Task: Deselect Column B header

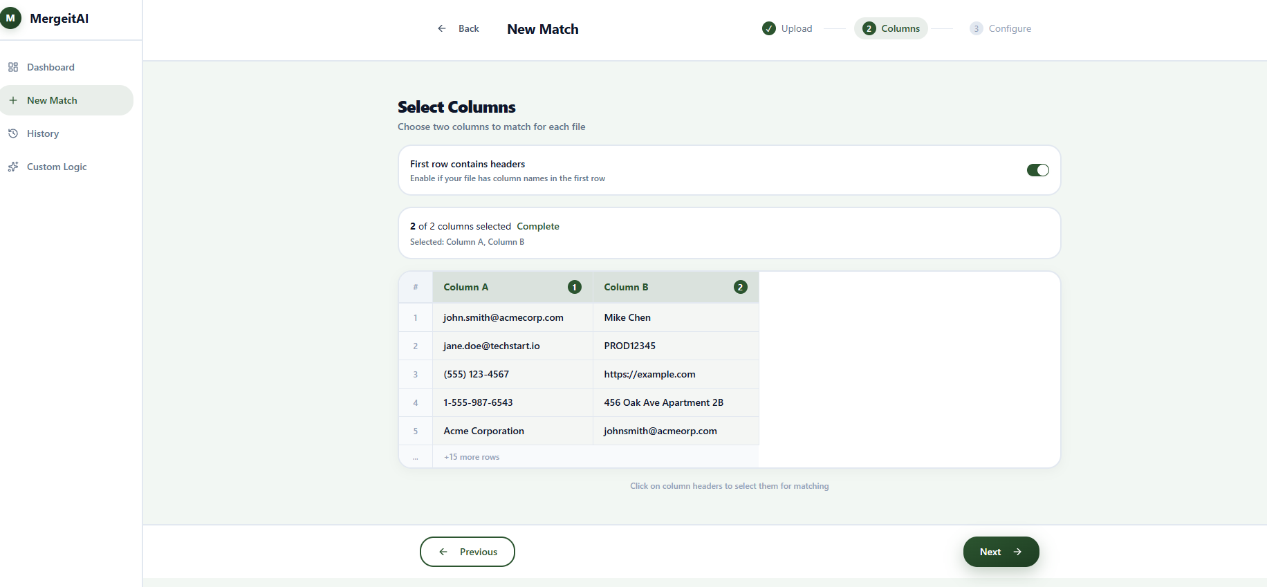Action: [676, 287]
